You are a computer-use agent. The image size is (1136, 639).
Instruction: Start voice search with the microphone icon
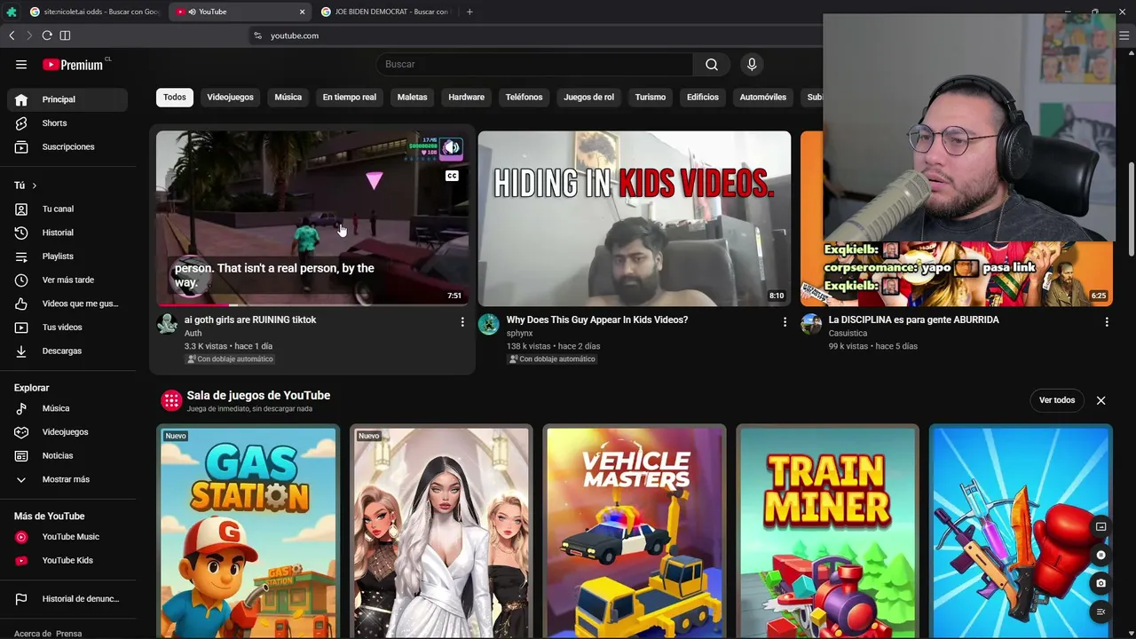click(752, 64)
